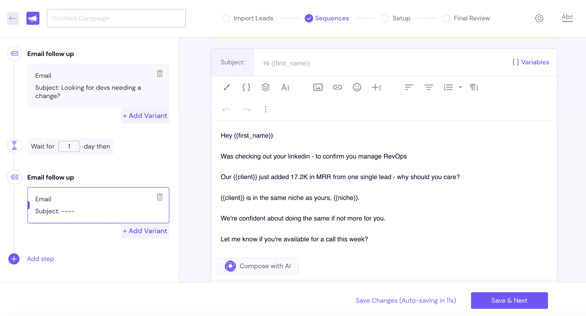This screenshot has height=316, width=586.
Task: Click the three-dot more options icon
Action: coord(266,109)
